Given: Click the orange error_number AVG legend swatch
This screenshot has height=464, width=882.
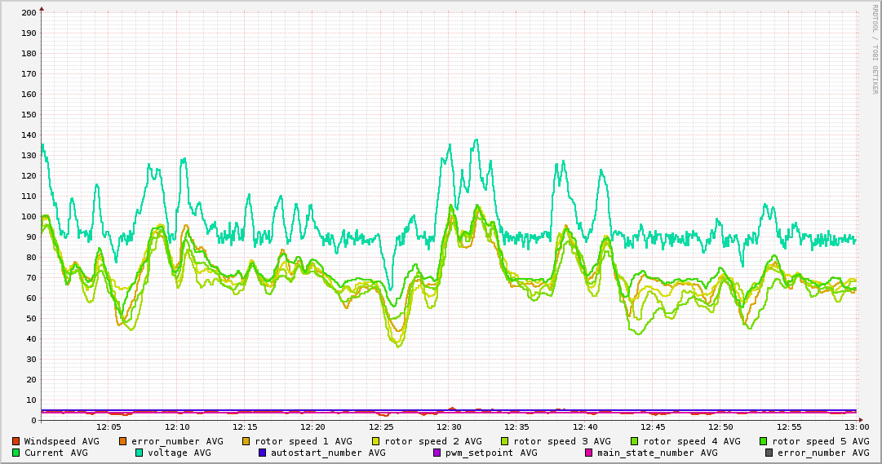Looking at the screenshot, I should click(123, 441).
